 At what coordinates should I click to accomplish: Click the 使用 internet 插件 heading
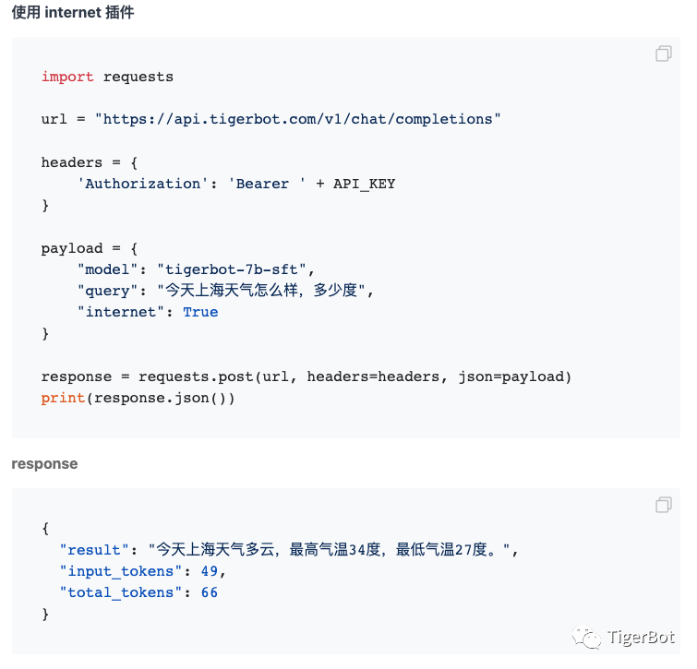click(73, 12)
